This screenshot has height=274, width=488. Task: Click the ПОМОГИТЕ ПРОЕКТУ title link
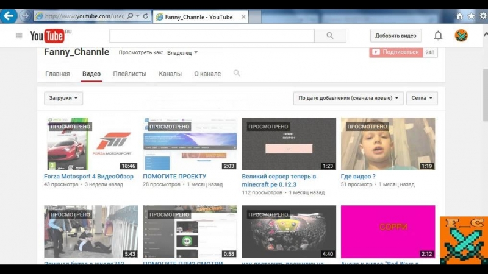click(x=174, y=177)
